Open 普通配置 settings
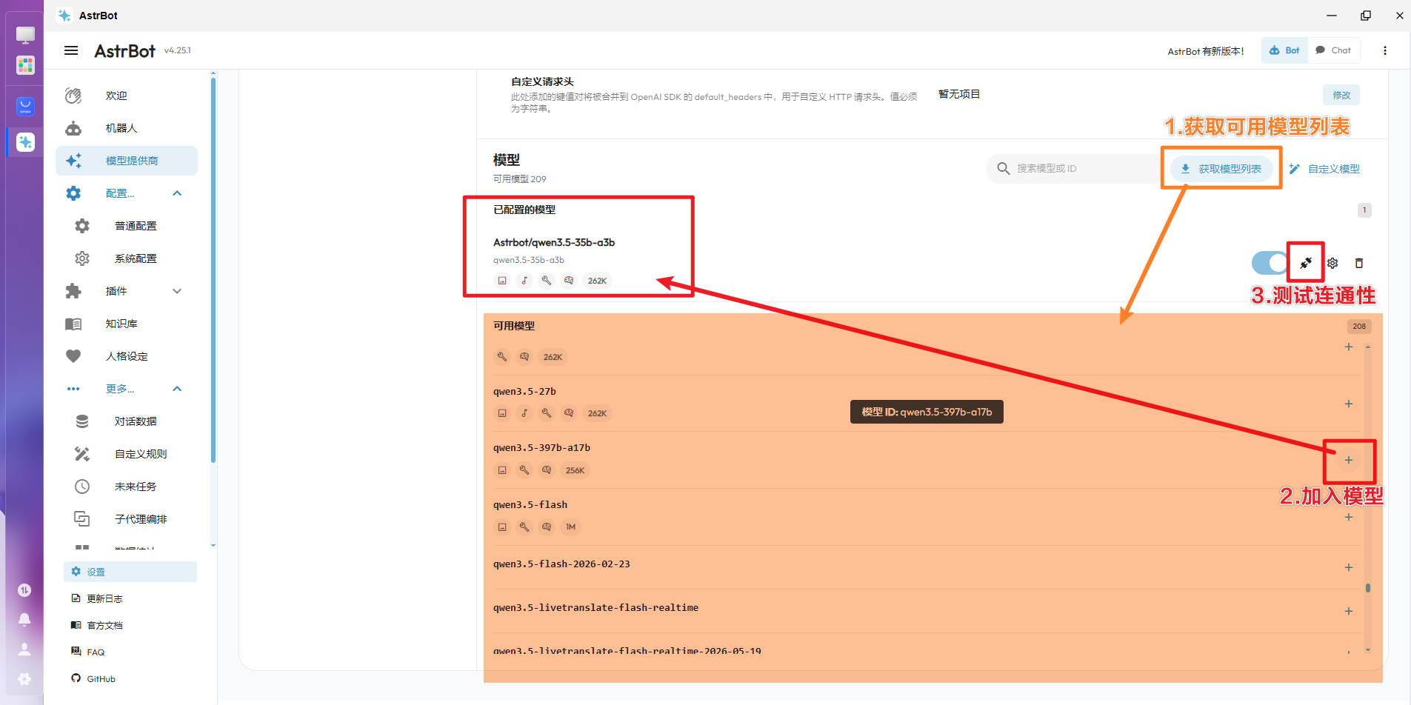Screen dimensions: 1411x705 pos(127,226)
